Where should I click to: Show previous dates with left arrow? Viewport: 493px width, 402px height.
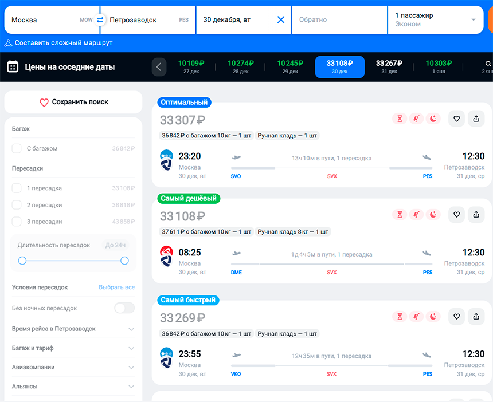pyautogui.click(x=159, y=67)
